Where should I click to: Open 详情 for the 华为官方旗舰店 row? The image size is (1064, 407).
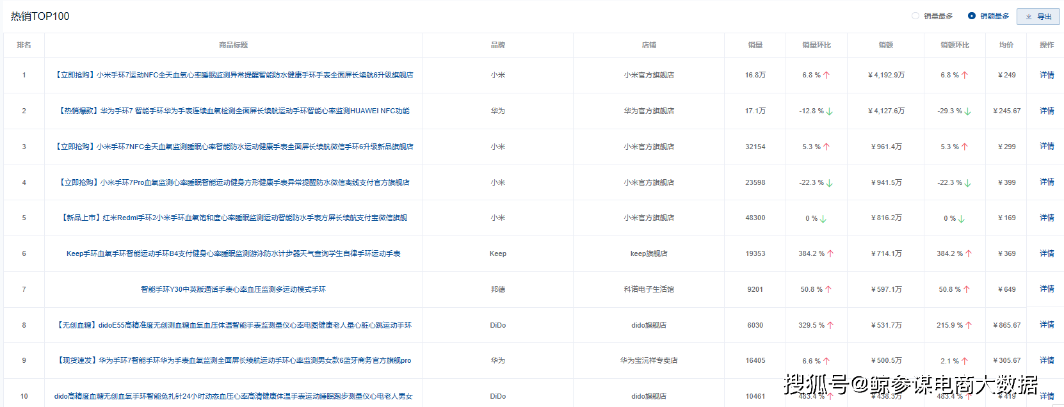click(1047, 111)
